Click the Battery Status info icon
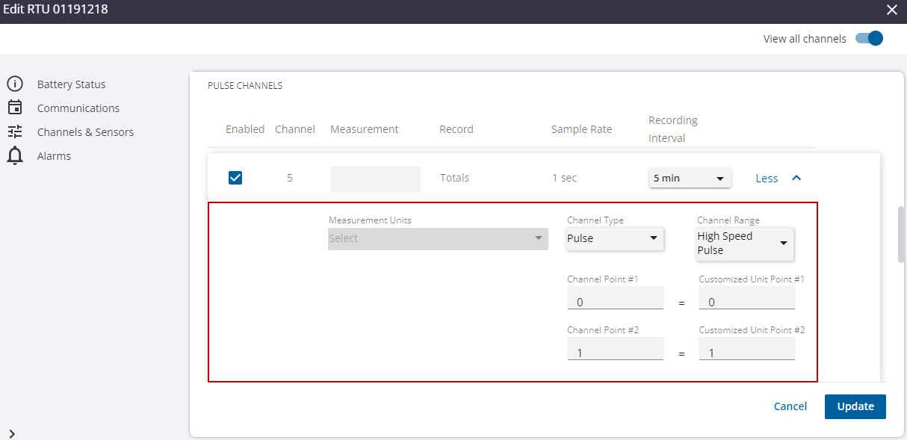The width and height of the screenshot is (907, 440). 16,84
